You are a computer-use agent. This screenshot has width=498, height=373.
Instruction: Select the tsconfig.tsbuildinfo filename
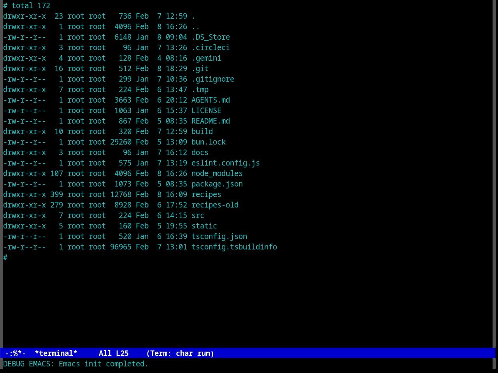[234, 247]
